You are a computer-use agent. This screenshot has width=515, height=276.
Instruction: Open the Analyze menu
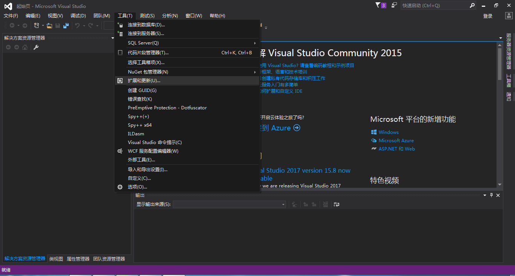point(170,16)
